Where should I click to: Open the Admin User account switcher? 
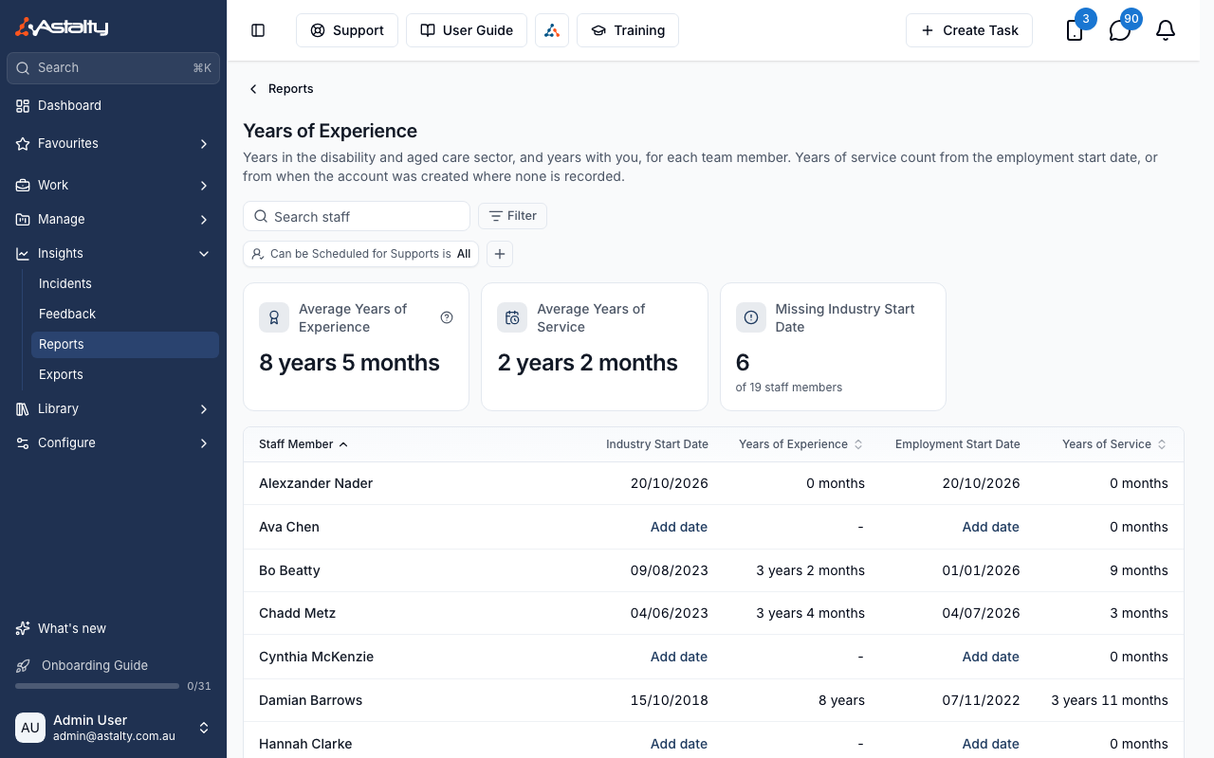(x=114, y=728)
